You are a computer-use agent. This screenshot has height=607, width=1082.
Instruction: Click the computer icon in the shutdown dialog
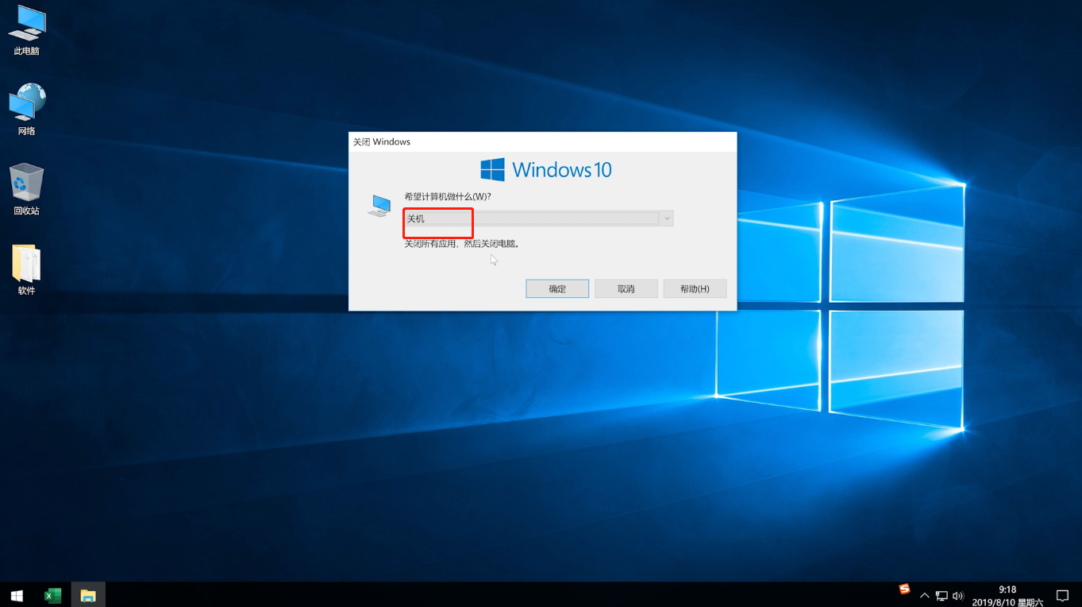[379, 206]
